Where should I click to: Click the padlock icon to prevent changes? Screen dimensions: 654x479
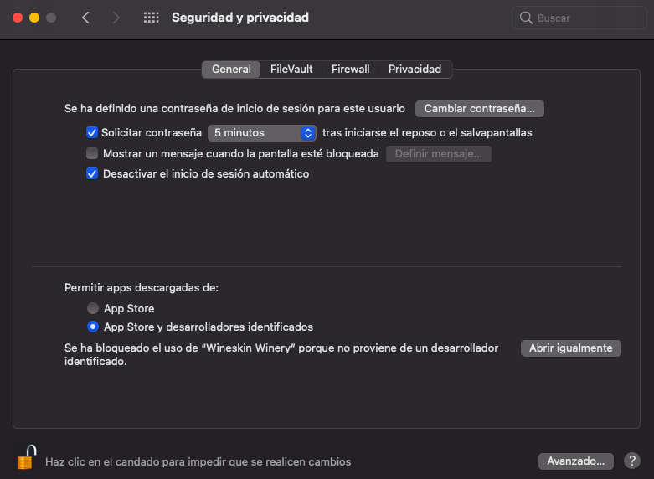tap(27, 458)
